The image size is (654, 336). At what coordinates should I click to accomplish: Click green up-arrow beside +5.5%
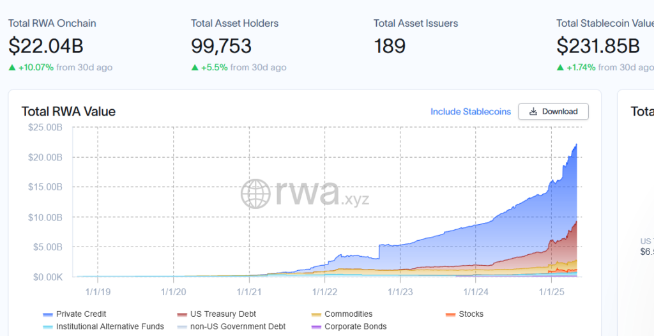coord(195,67)
